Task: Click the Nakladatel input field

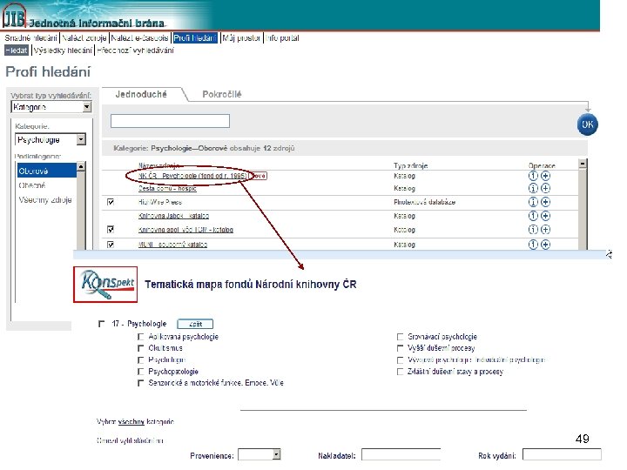Action: [401, 455]
